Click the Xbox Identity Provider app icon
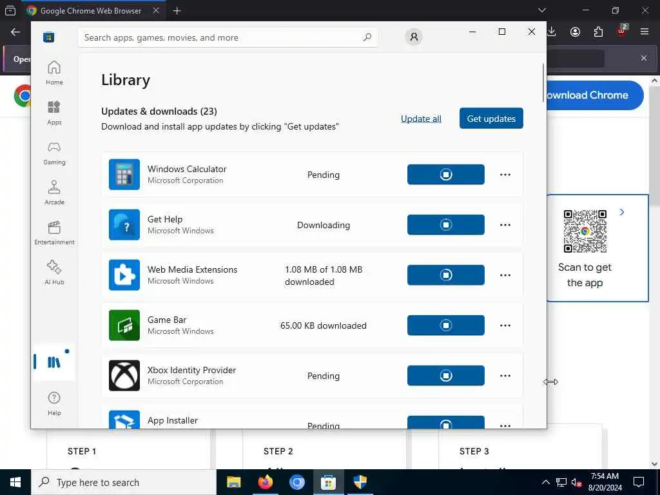 [x=124, y=376]
